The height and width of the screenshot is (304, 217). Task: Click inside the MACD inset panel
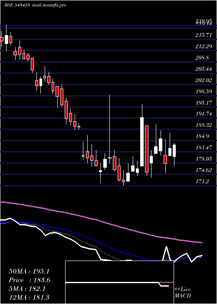(x=119, y=282)
